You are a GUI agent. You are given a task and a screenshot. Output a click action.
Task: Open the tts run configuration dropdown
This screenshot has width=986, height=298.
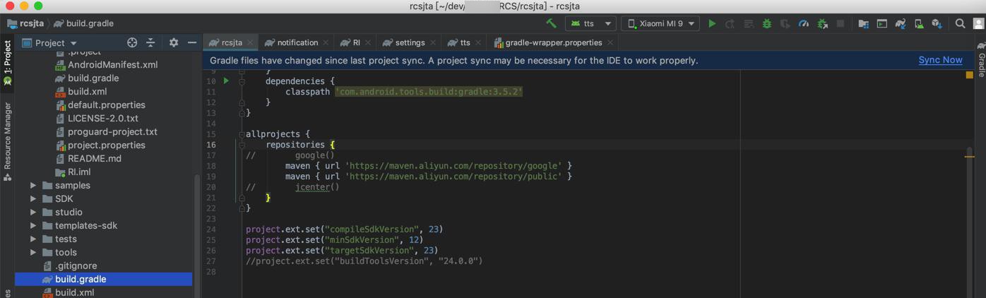[x=590, y=23]
